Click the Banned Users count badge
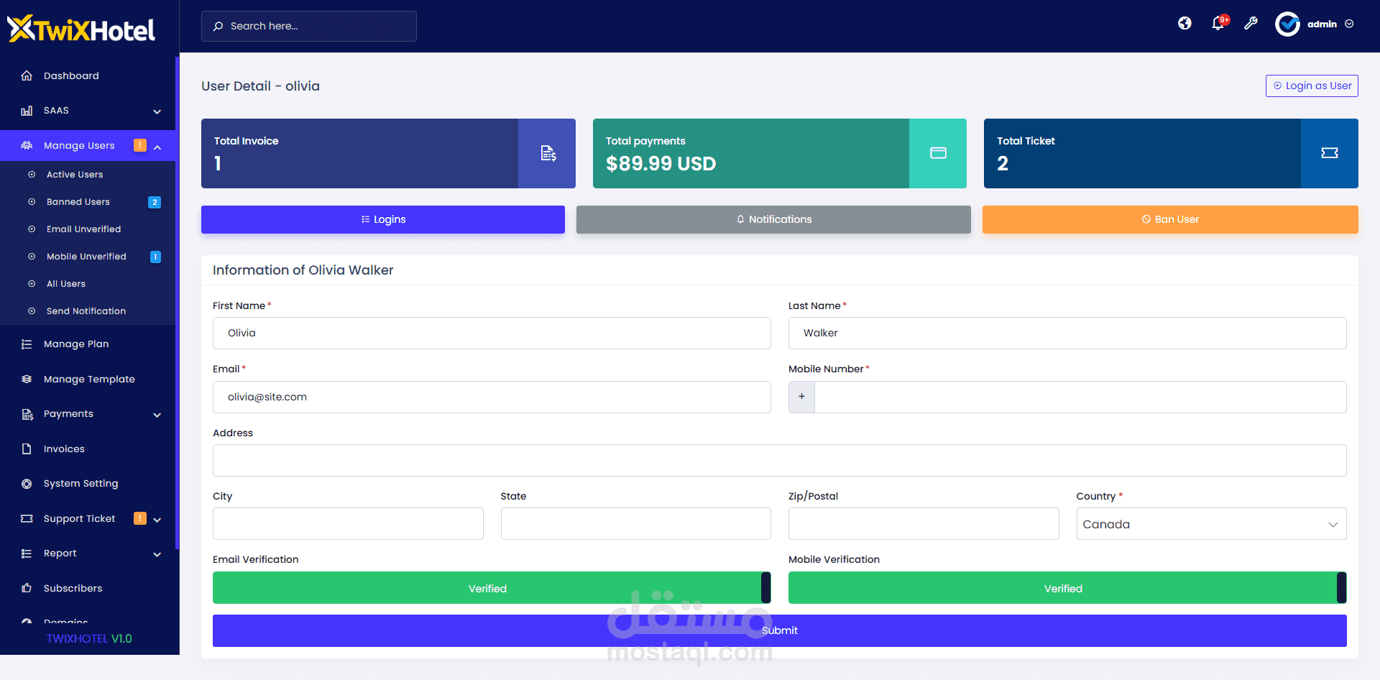Image resolution: width=1380 pixels, height=680 pixels. point(155,202)
